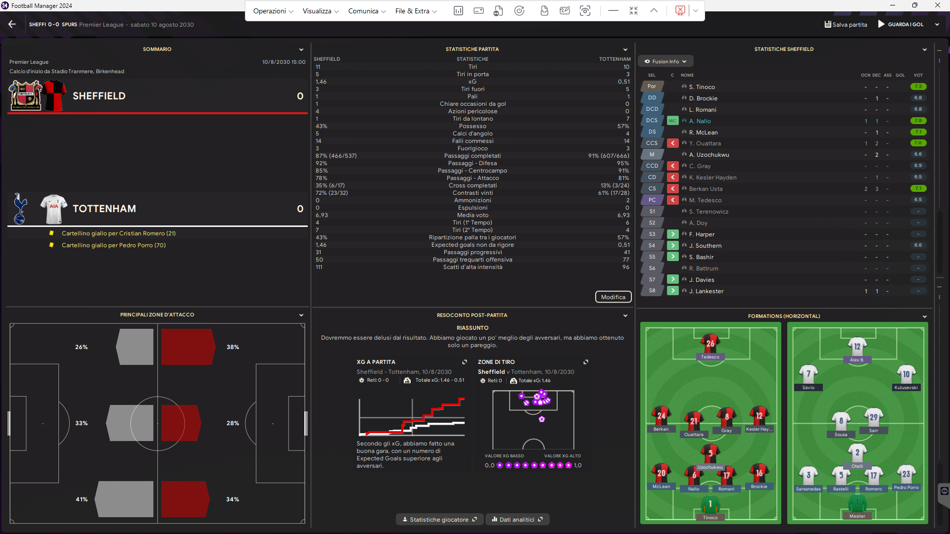
Task: Click the red disconnect monitor icon
Action: tap(680, 11)
